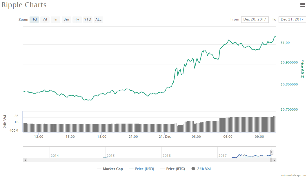Select the 1d zoom range
307x177 pixels.
point(34,19)
